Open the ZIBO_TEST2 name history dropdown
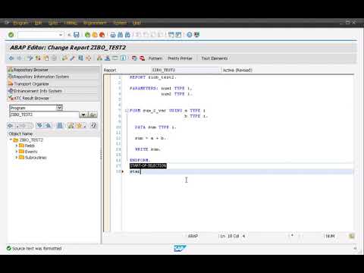This screenshot has width=364, height=273. [83, 115]
